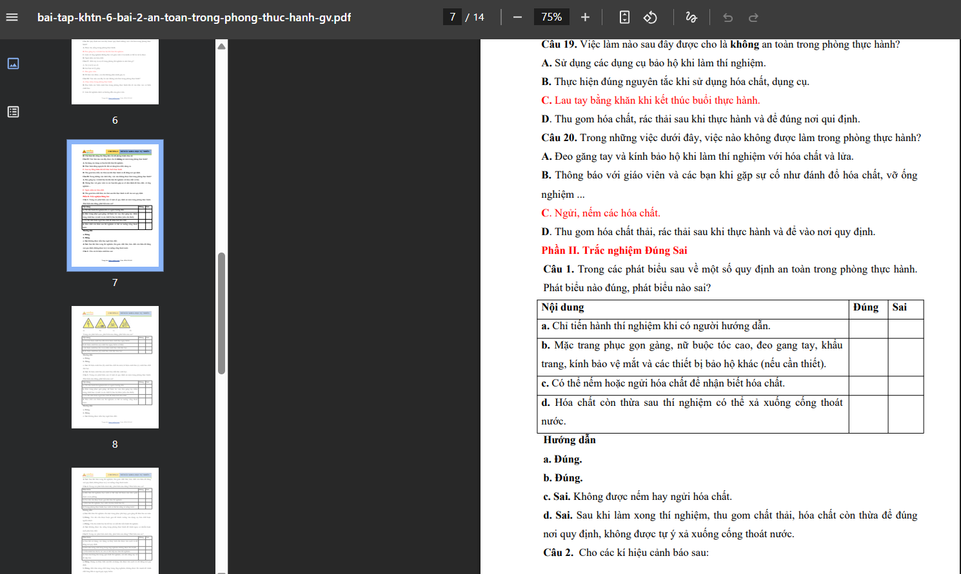This screenshot has height=574, width=961.
Task: Click the PDF file name title
Action: point(194,17)
